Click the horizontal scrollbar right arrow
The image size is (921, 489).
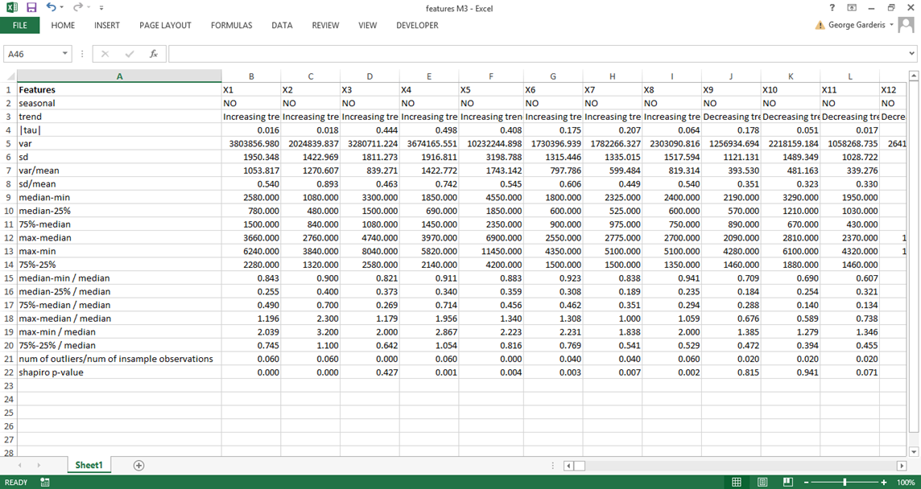pos(902,466)
